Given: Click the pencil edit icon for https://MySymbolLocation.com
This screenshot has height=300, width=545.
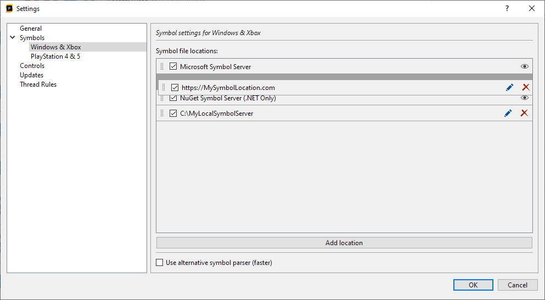Looking at the screenshot, I should click(509, 88).
